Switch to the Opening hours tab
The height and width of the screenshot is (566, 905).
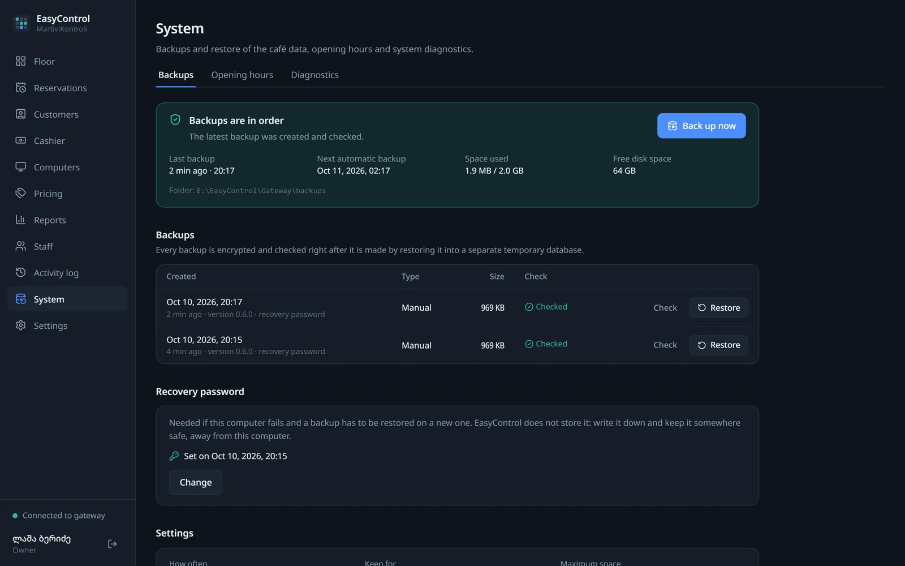(242, 75)
